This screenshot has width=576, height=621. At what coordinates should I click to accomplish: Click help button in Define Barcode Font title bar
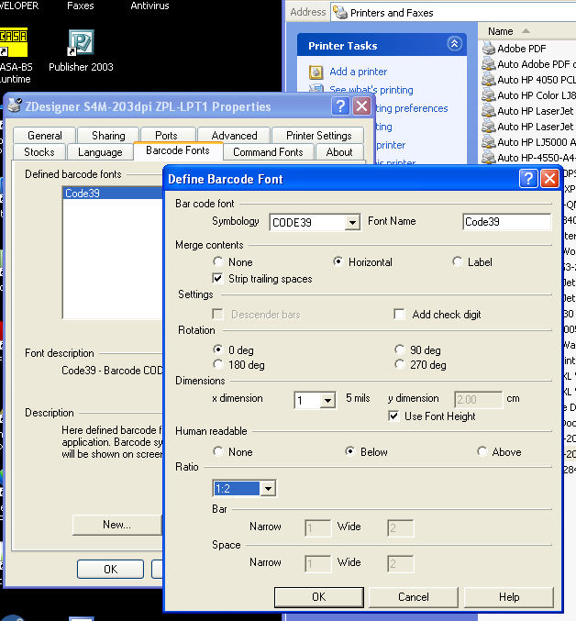pos(528,179)
